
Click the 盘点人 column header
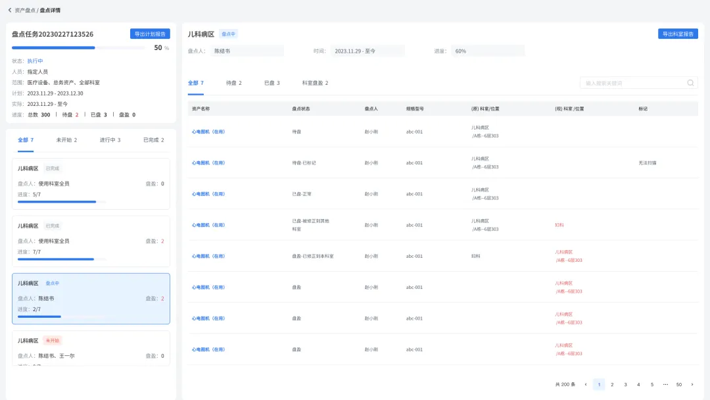[371, 109]
